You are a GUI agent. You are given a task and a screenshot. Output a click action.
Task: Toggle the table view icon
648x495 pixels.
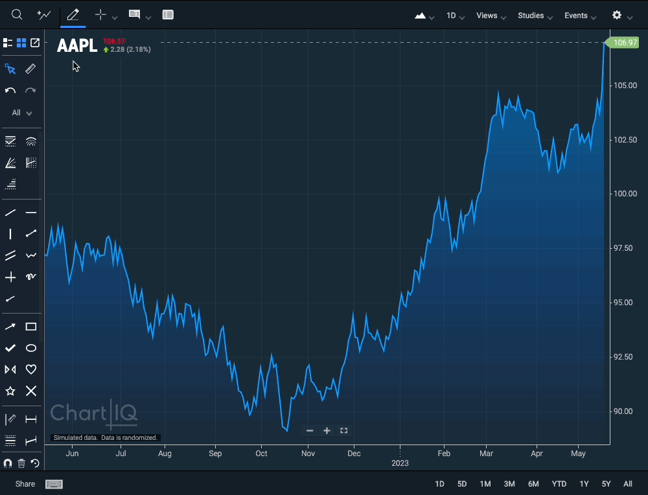[168, 15]
